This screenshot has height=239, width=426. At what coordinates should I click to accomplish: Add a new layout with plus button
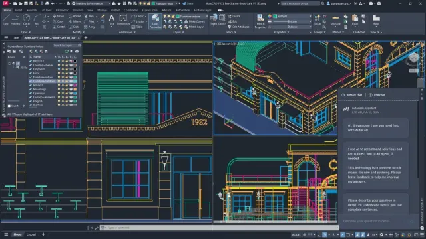43,234
